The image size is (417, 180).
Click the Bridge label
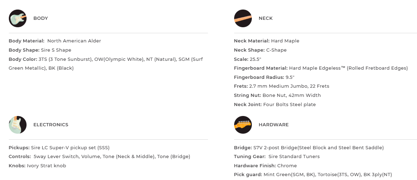click(x=243, y=148)
